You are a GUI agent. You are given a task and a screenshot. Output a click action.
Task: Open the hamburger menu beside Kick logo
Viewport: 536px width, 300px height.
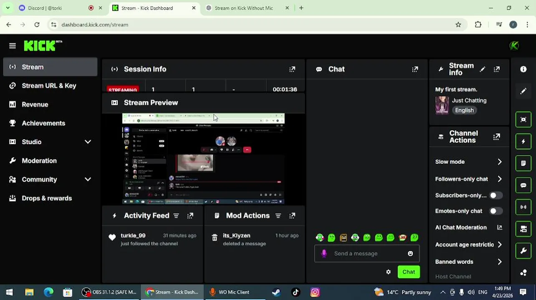point(12,46)
